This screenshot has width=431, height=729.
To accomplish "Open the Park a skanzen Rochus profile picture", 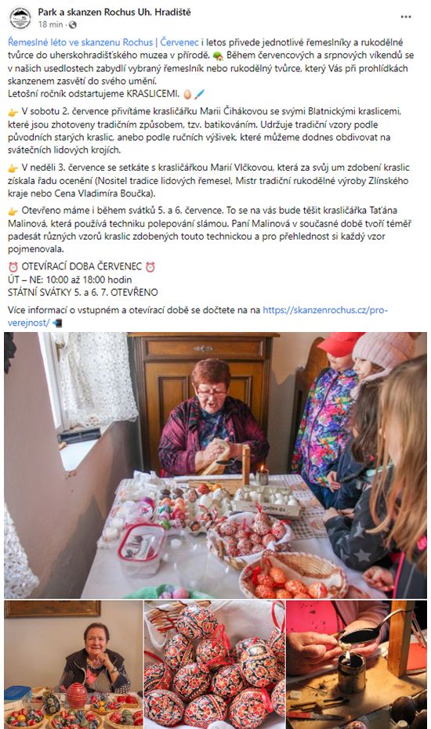I will [x=20, y=18].
